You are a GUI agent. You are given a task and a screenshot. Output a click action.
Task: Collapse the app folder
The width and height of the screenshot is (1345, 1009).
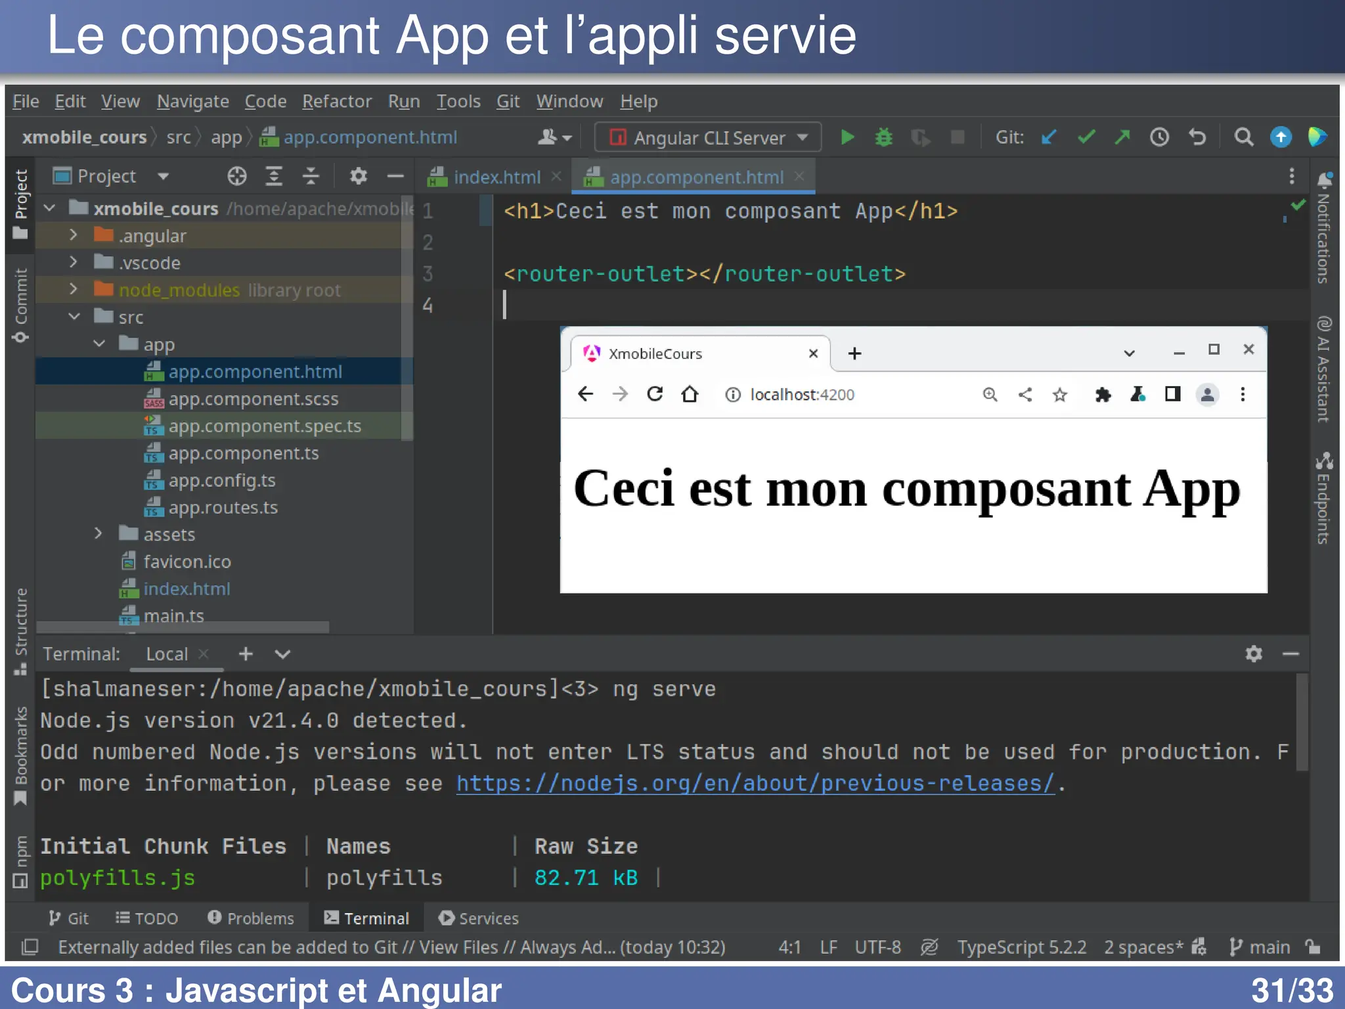99,344
